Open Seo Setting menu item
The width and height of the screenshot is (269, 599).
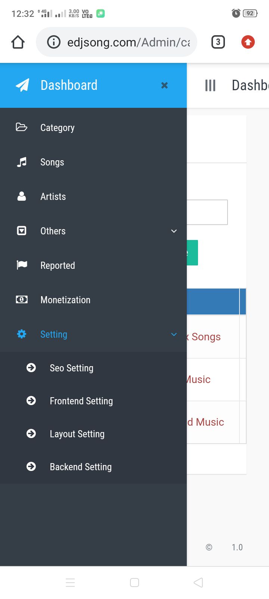point(71,368)
